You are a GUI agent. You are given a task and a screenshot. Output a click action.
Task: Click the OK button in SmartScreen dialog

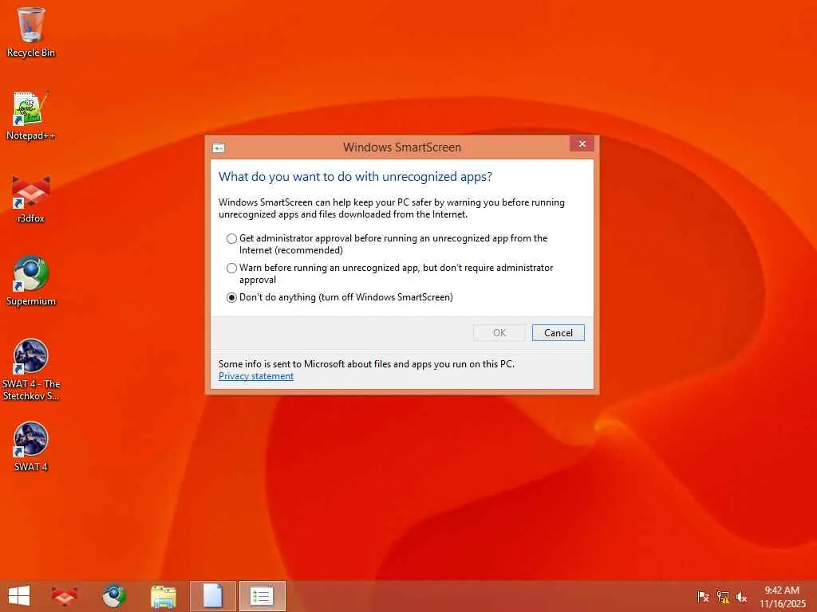point(499,332)
